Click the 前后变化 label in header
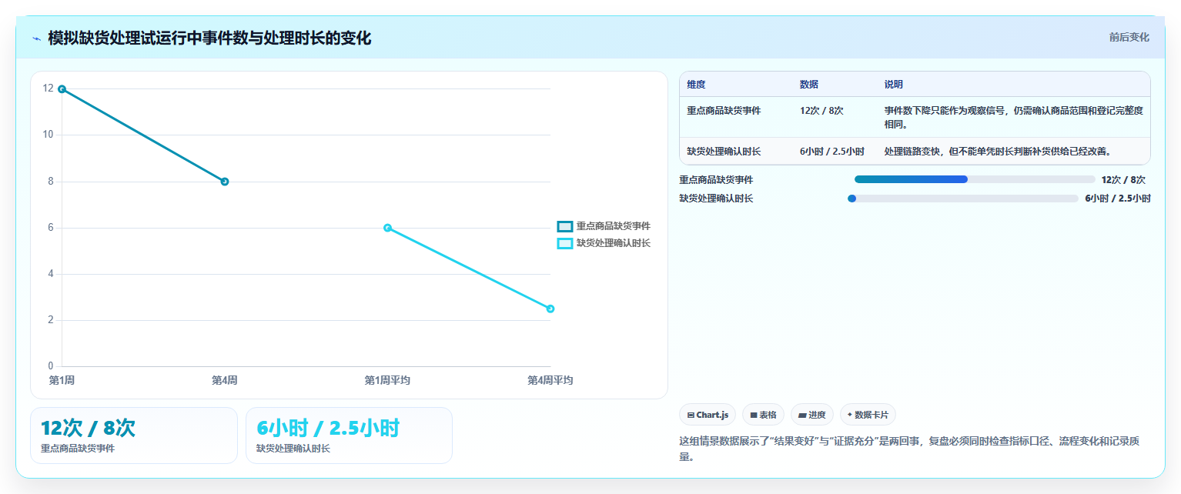1181x494 pixels. point(1129,37)
